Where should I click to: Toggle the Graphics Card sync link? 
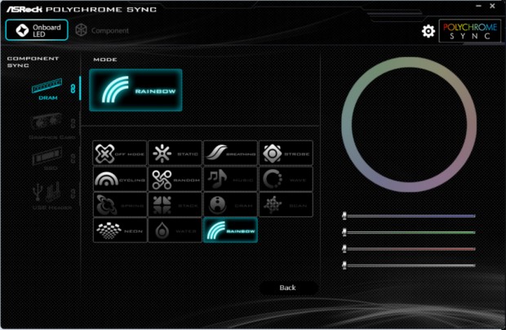pos(73,123)
